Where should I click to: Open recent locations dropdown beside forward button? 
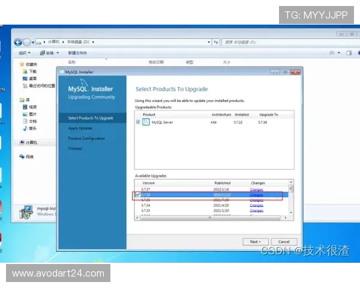coord(33,43)
